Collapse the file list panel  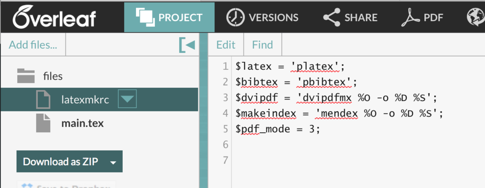point(187,45)
